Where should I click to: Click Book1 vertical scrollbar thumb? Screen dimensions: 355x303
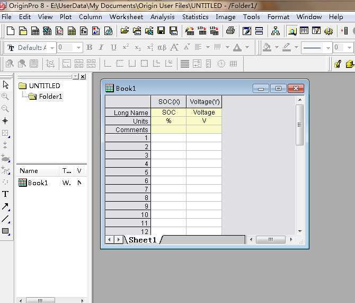[299, 125]
